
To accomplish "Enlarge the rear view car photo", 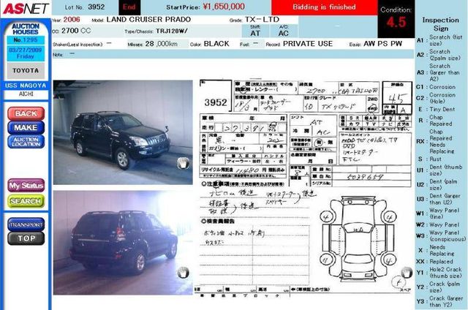I will pos(123,243).
